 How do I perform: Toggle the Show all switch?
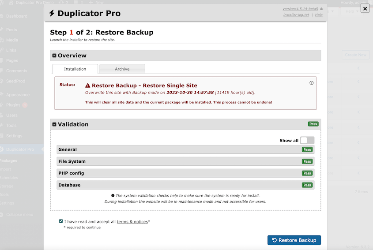point(307,140)
